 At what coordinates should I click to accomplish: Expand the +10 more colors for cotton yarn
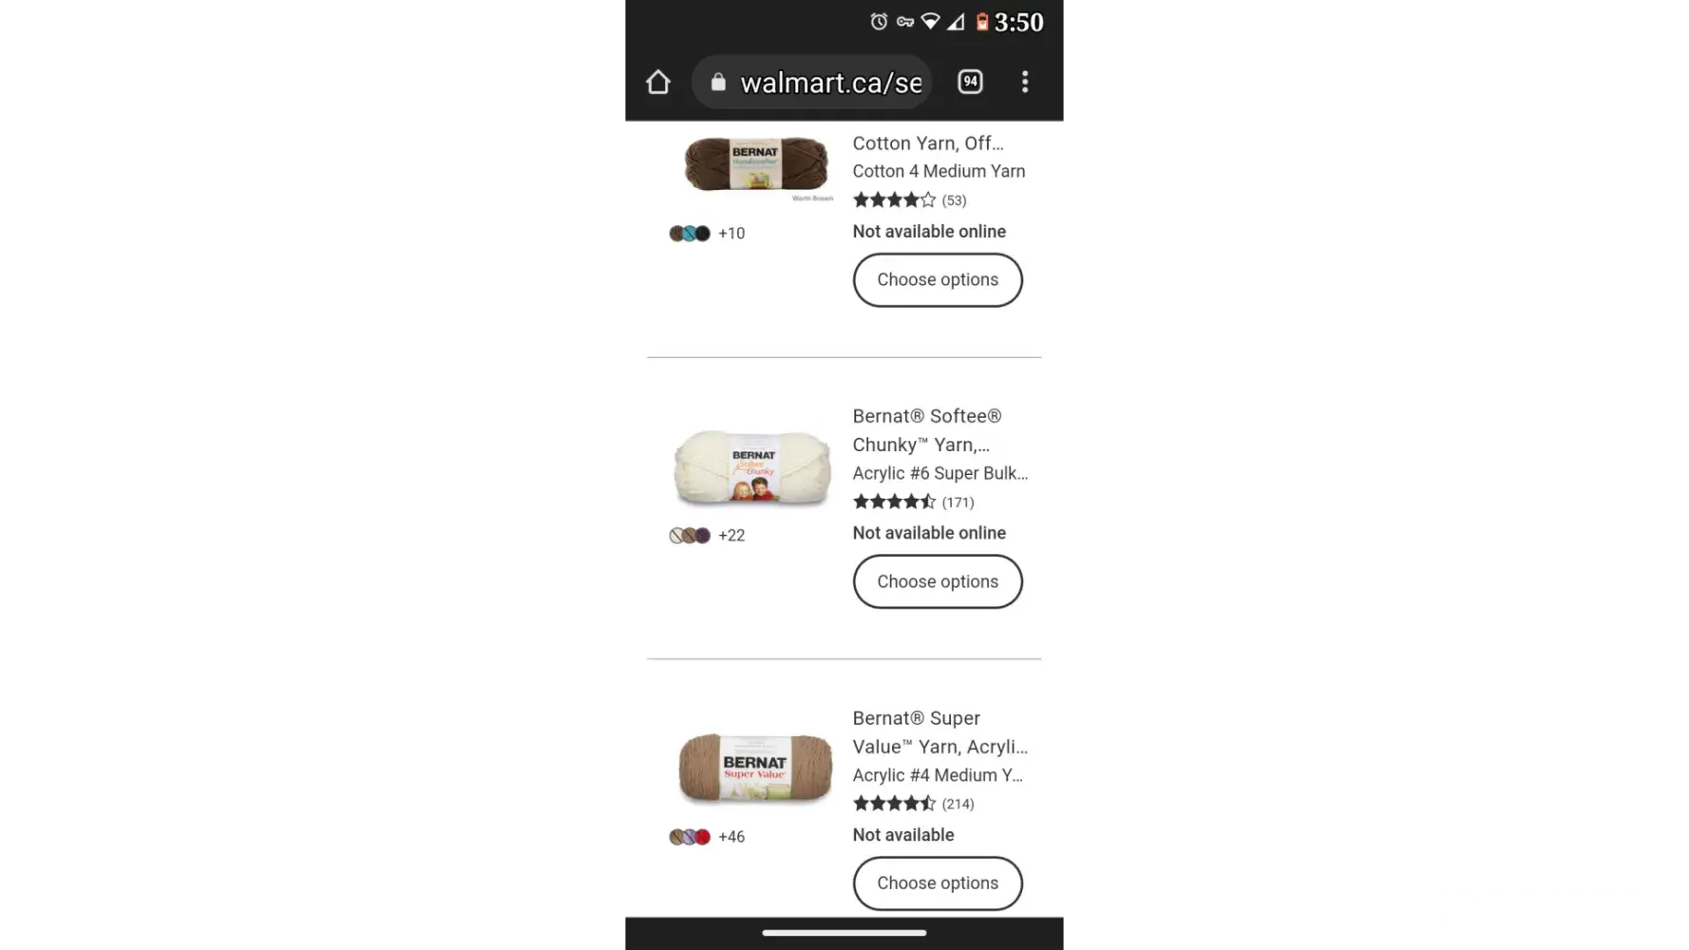click(x=731, y=234)
